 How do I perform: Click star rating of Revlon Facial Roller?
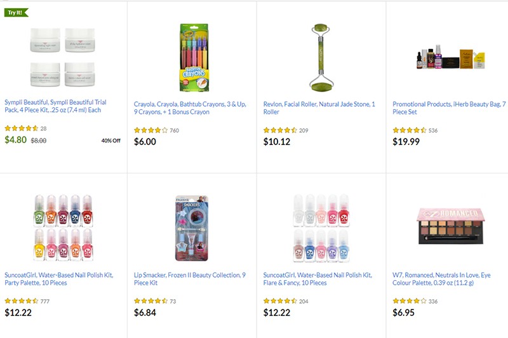pos(280,130)
